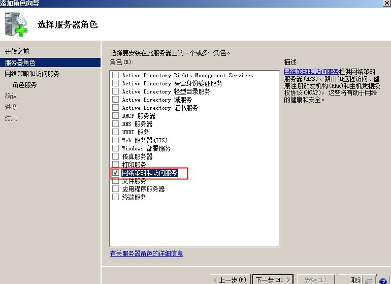This screenshot has height=284, width=391.
Task: Tick the 文件服务 checkbox
Action: click(x=115, y=181)
